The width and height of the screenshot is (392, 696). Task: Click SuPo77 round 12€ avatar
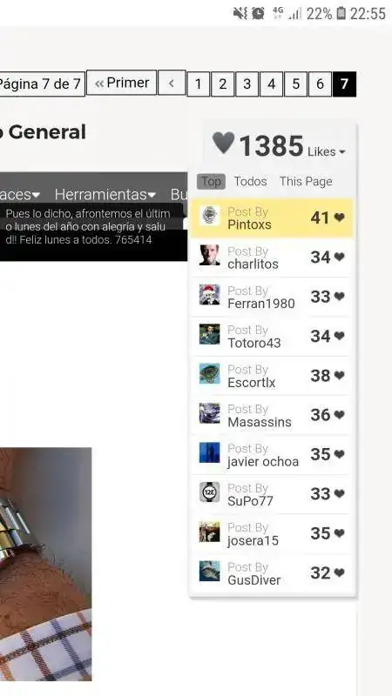tap(209, 492)
